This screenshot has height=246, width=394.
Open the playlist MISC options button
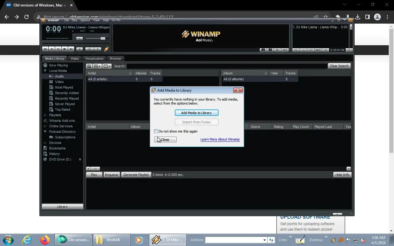318,50
